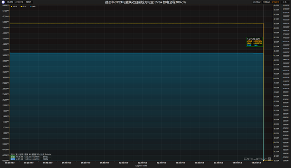291x168 pixels.
Task: Click the 5.600V voltage axis label
Action: [5, 5]
